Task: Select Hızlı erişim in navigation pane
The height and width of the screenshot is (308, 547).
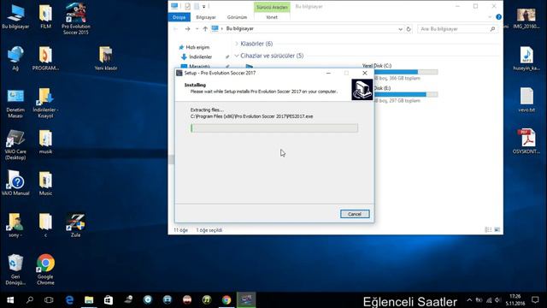Action: 197,47
